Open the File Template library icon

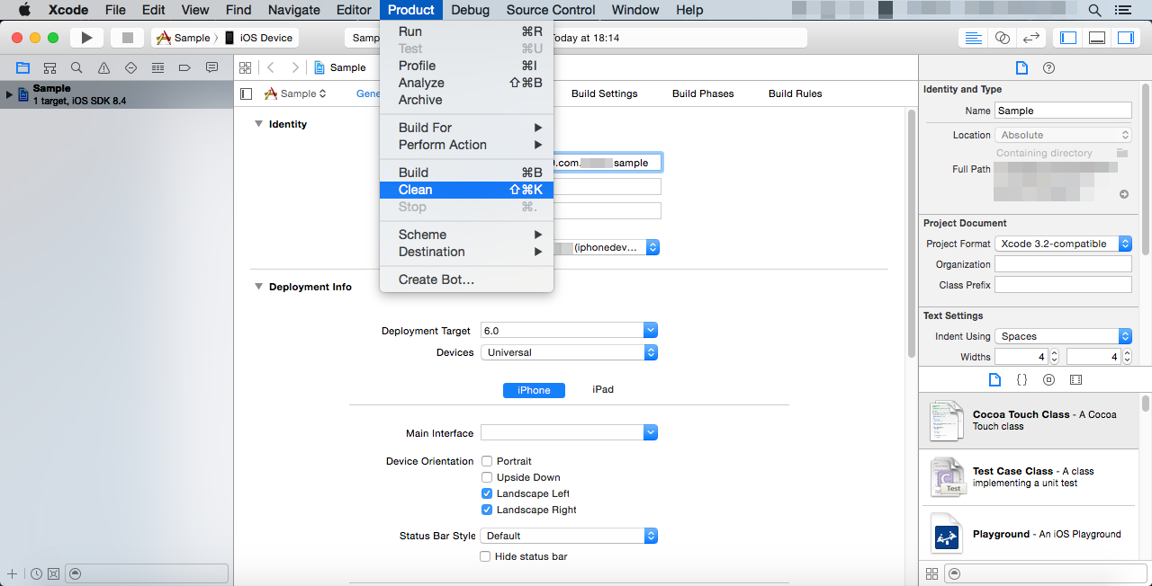(x=994, y=379)
